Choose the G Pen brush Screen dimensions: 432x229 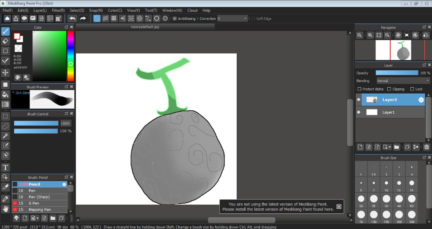click(40, 203)
